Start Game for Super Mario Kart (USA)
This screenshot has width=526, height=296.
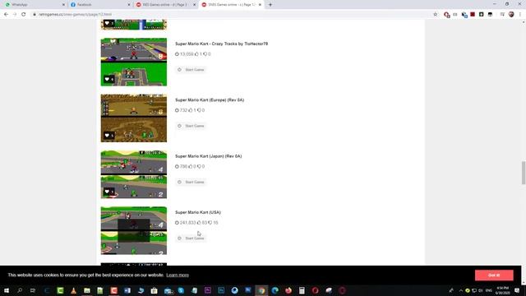191,238
